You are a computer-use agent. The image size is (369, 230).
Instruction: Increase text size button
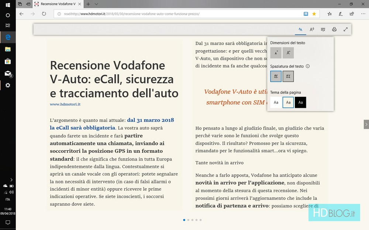(288, 53)
